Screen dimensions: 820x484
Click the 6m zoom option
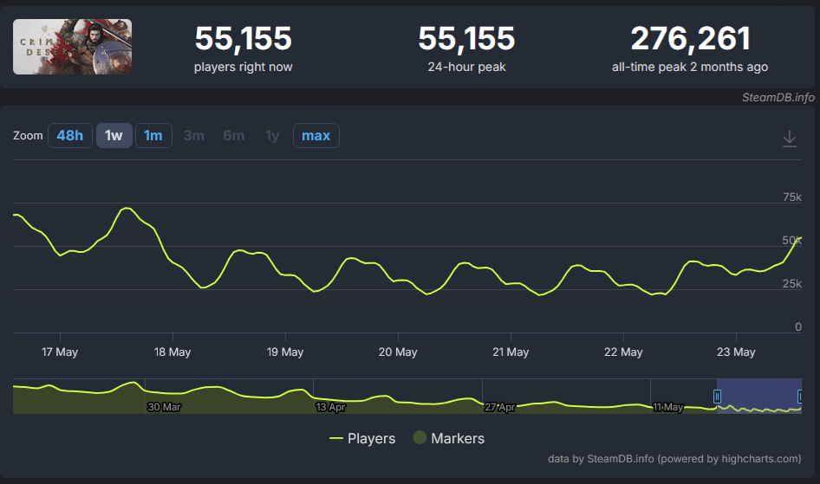234,136
